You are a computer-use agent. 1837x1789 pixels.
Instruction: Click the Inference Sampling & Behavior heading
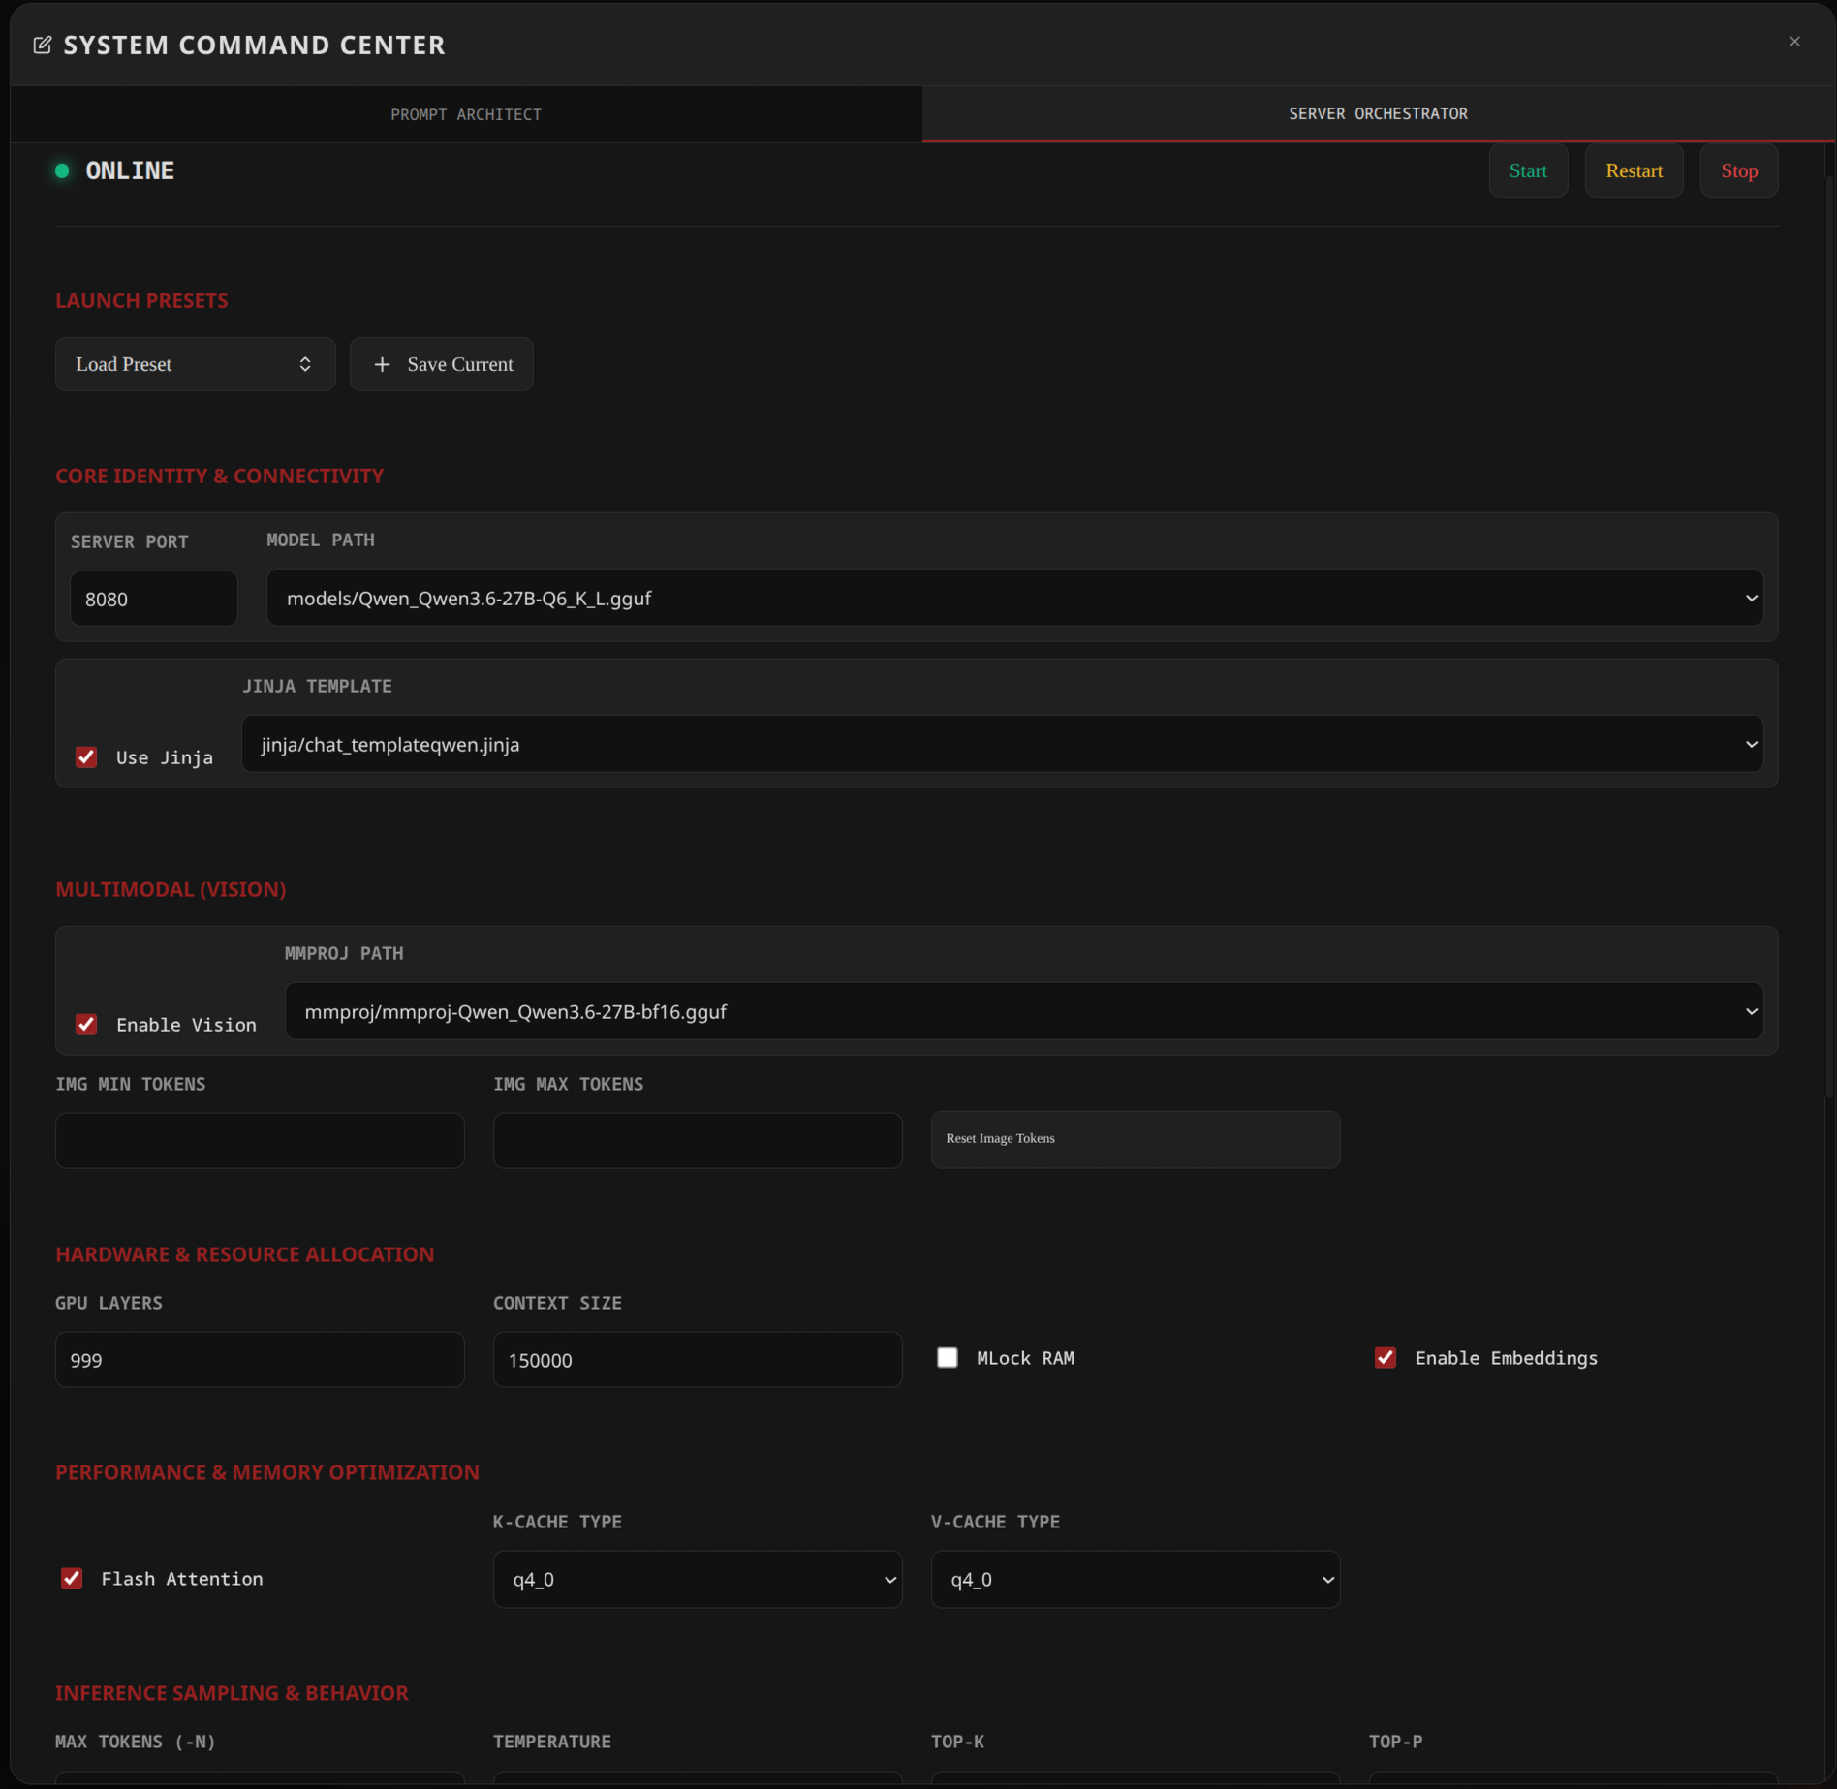tap(232, 1693)
